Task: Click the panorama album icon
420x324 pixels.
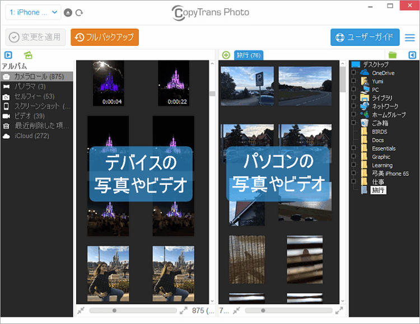Action: tap(6, 87)
